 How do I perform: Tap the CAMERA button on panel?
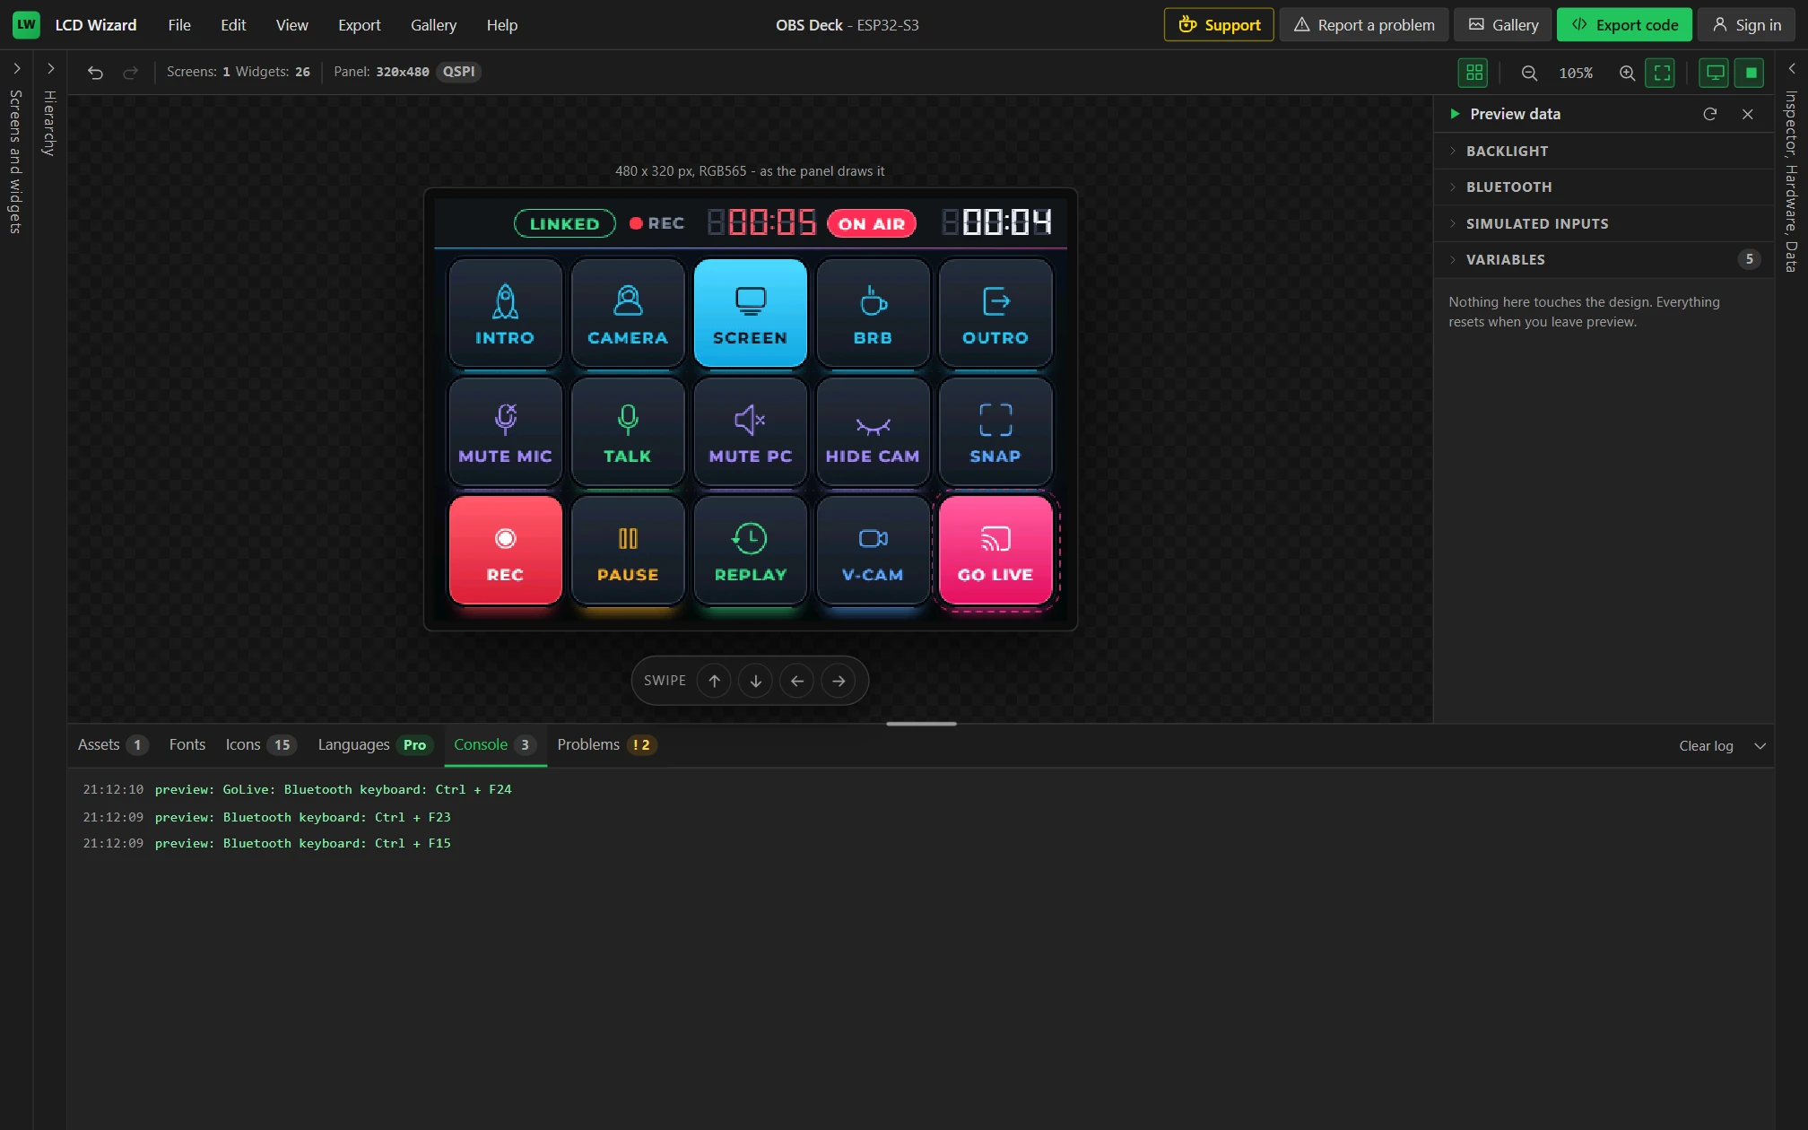pyautogui.click(x=628, y=313)
